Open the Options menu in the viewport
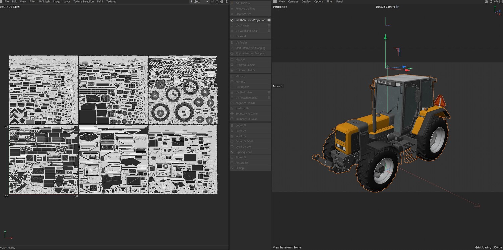Image resolution: width=503 pixels, height=250 pixels. 319,2
